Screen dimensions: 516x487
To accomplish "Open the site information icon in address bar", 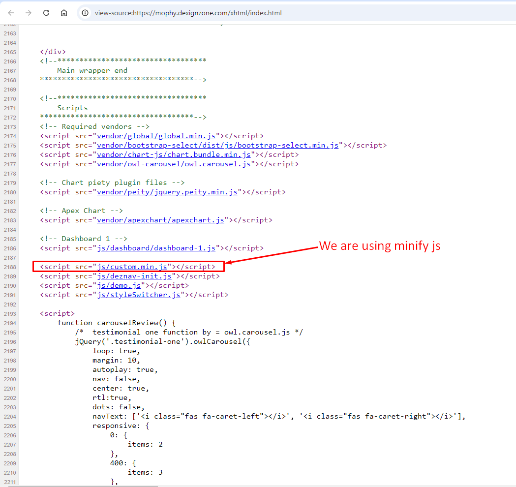I will point(85,13).
